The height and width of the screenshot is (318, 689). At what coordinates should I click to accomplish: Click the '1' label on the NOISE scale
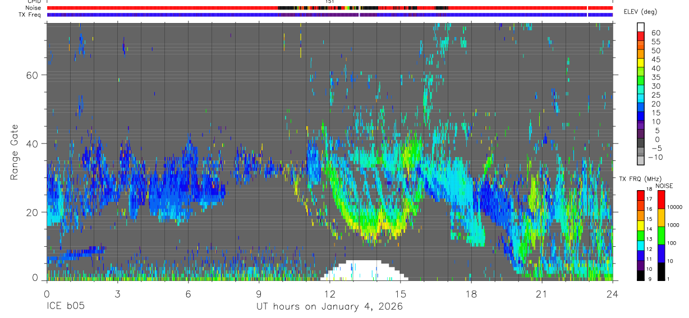[668, 279]
